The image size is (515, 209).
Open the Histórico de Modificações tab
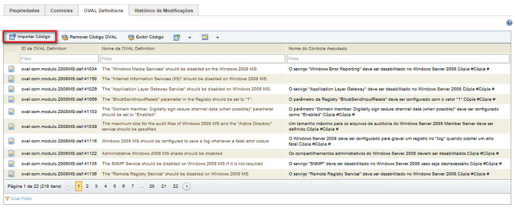pyautogui.click(x=164, y=11)
